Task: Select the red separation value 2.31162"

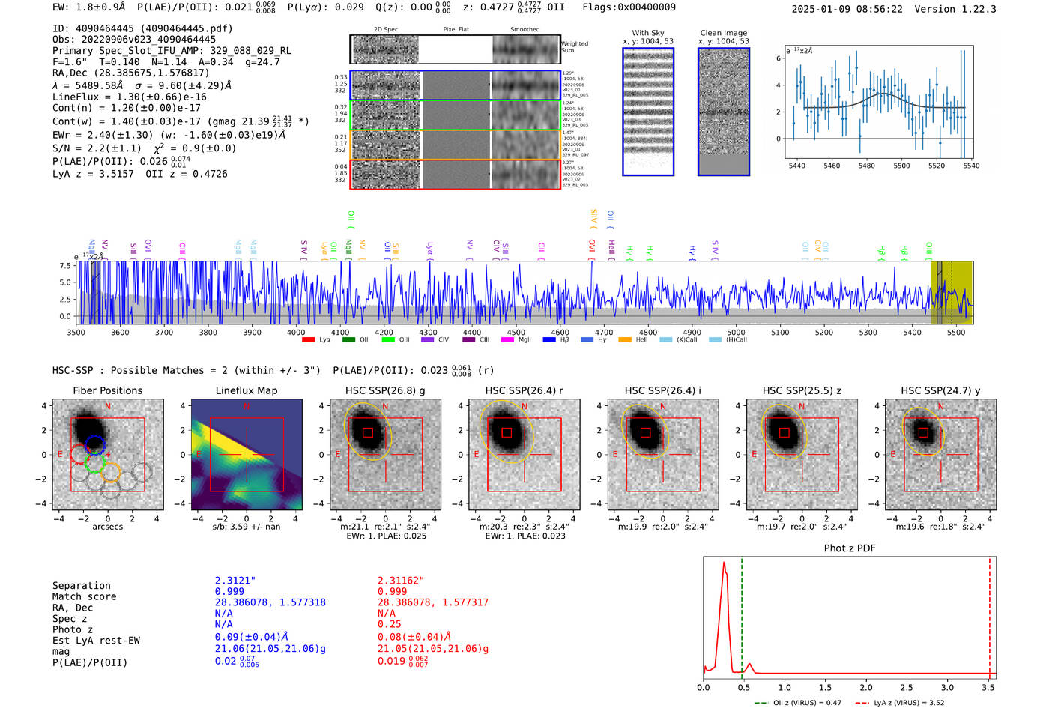Action: tap(401, 581)
